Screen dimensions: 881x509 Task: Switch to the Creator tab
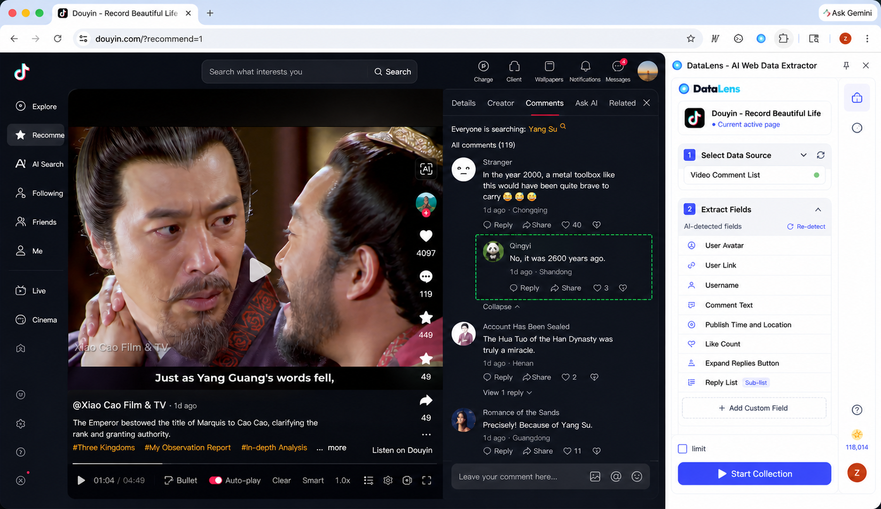tap(501, 103)
